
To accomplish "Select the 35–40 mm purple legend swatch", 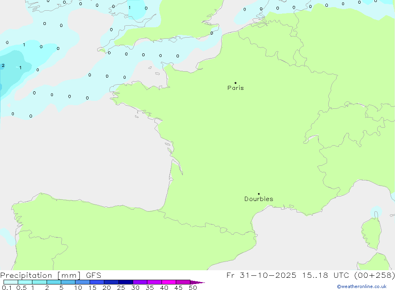I will point(154,282).
